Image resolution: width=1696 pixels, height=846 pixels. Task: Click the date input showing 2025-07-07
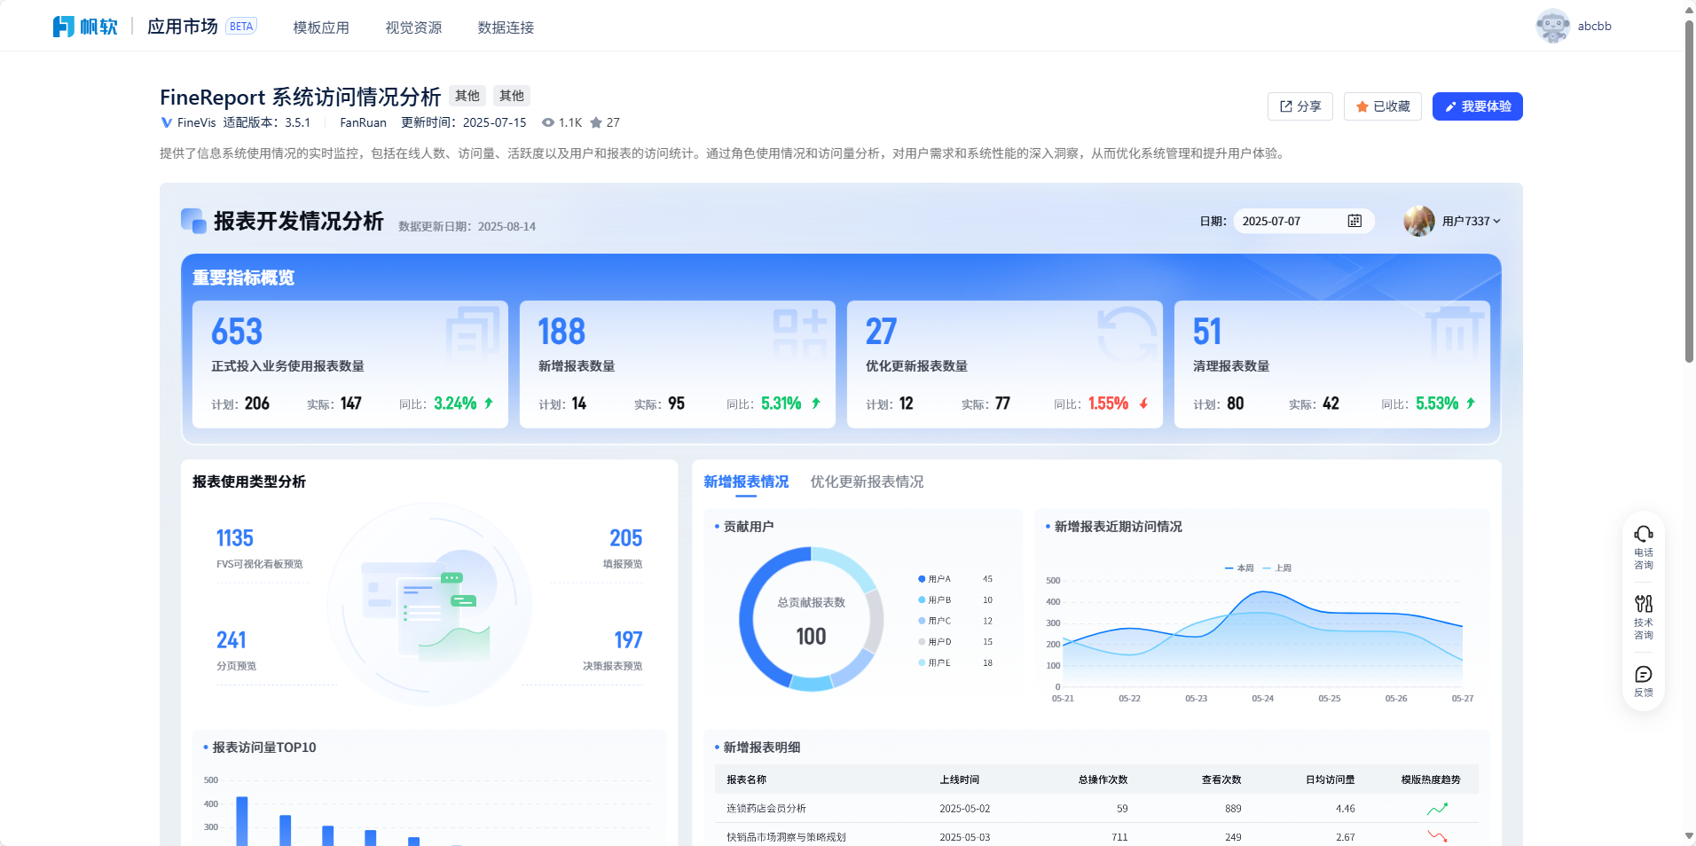click(x=1304, y=221)
